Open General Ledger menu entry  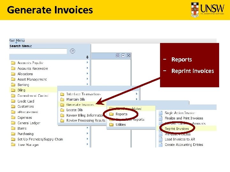point(29,123)
